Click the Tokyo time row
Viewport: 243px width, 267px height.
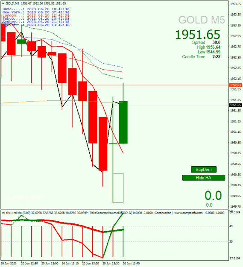point(36,18)
